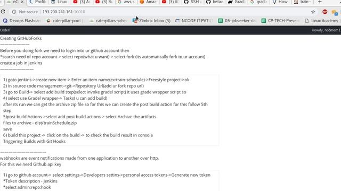Image resolution: width=341 pixels, height=191 pixels.
Task: Click step '1) goto jenkins->create new item'
Action: pyautogui.click(x=96, y=80)
